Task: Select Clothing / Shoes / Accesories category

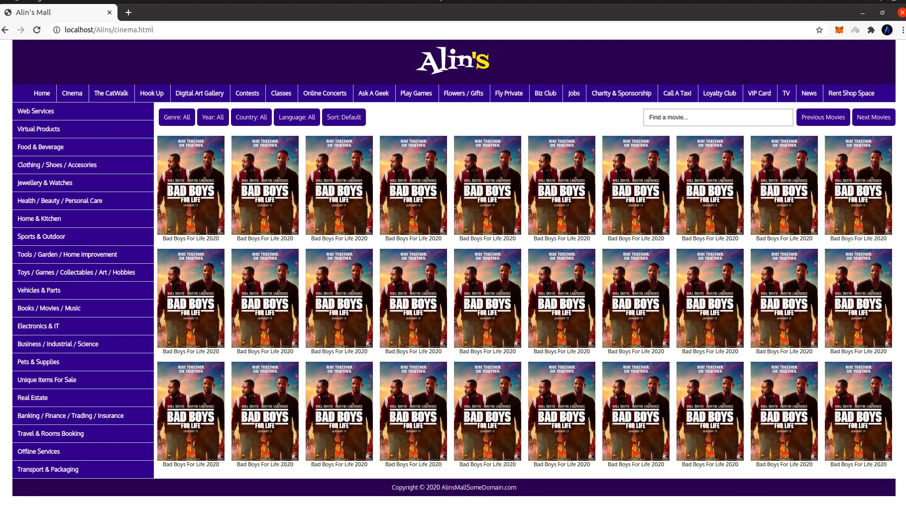Action: 83,165
